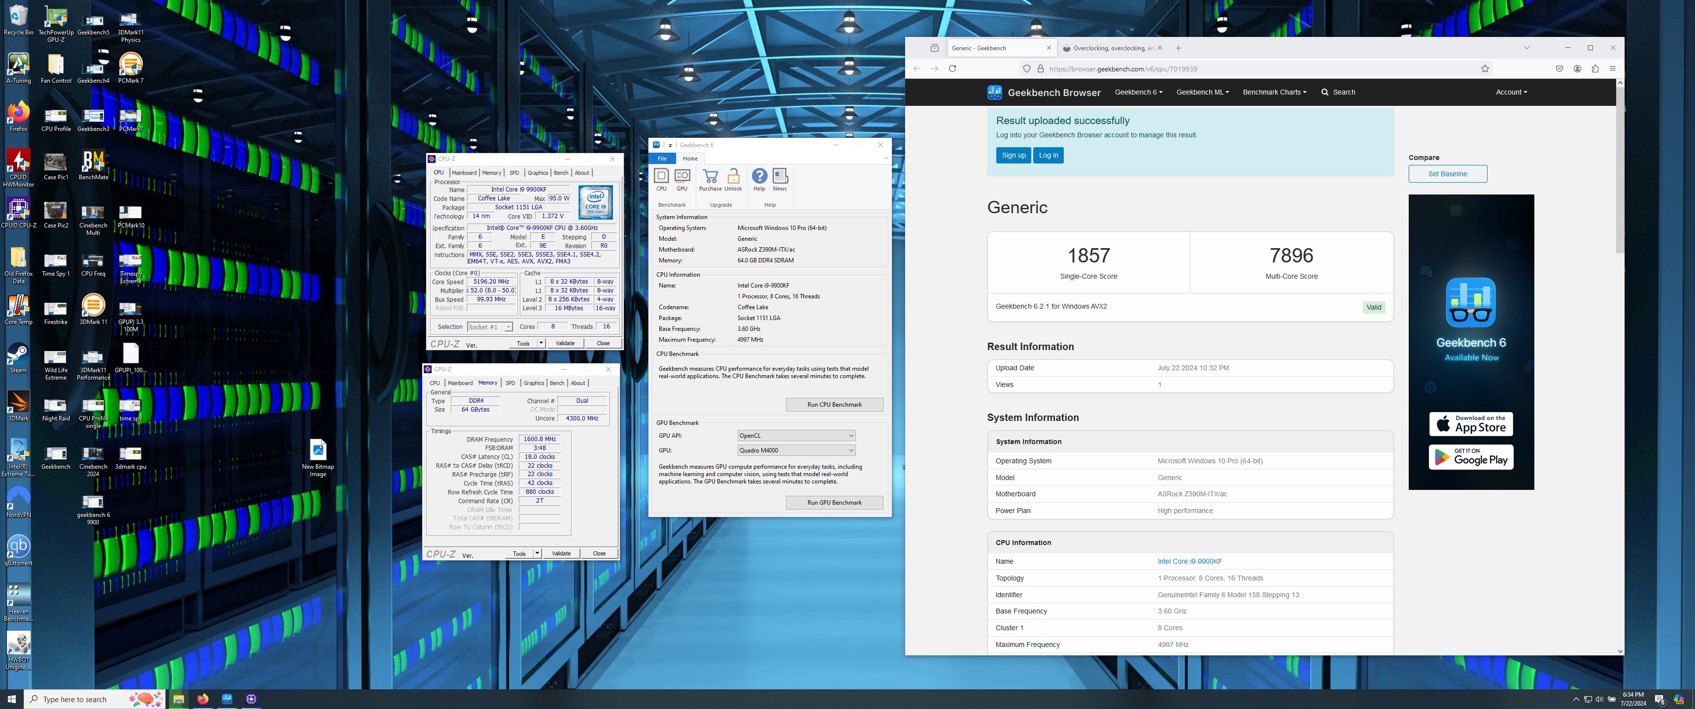Open the Help icon in Geekbench 6 ribbon
Screen dimensions: 1695x709
tap(759, 176)
